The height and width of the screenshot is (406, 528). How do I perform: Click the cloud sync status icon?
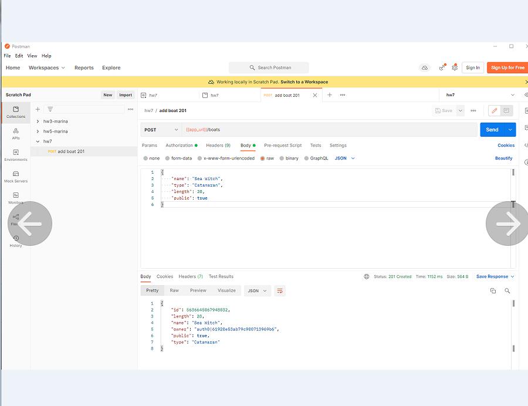click(x=425, y=67)
